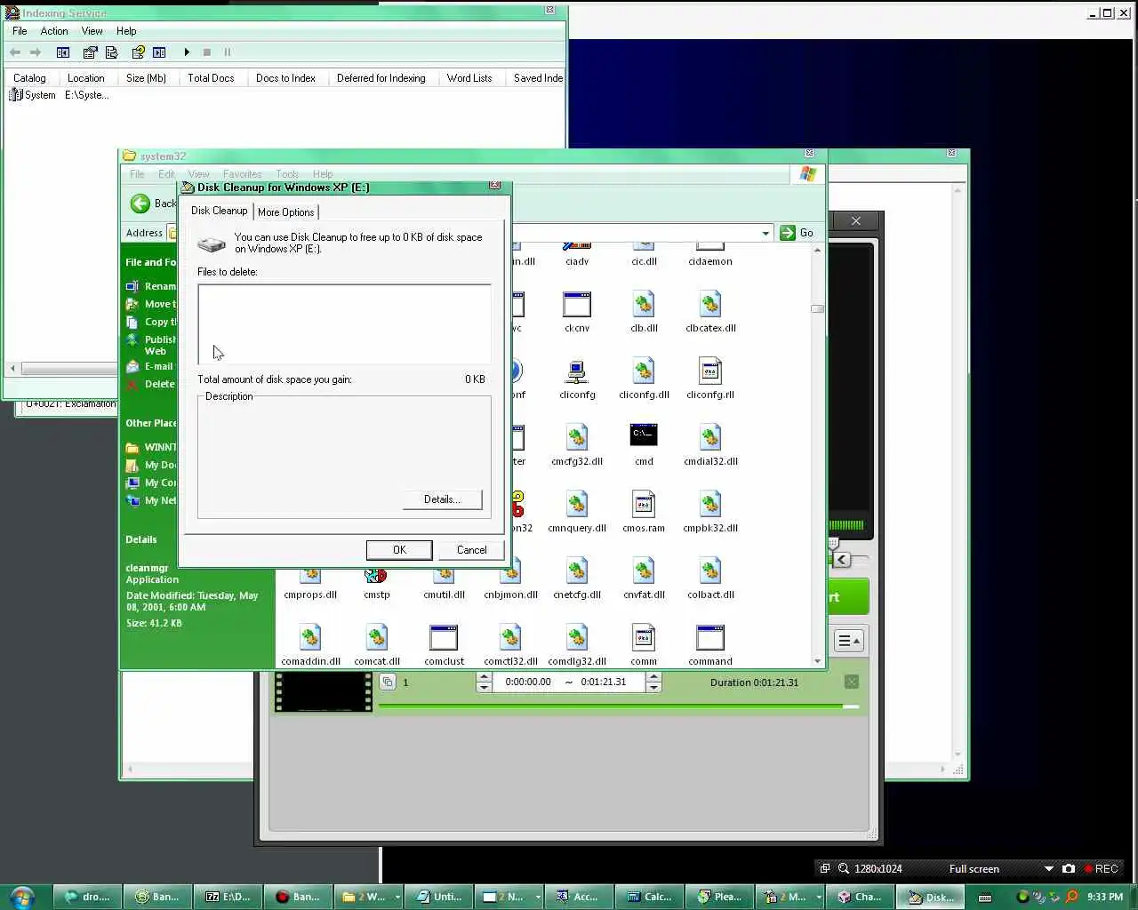
Task: Click the Indexing Service horizontal scrollbar
Action: tap(67, 368)
